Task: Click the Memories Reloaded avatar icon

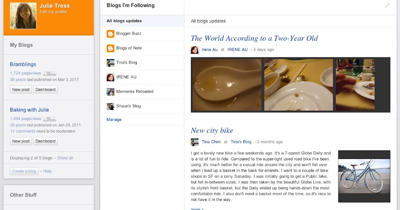Action: pos(110,92)
